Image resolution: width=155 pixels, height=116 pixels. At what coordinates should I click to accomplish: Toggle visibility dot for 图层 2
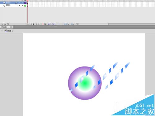click(20, 3)
